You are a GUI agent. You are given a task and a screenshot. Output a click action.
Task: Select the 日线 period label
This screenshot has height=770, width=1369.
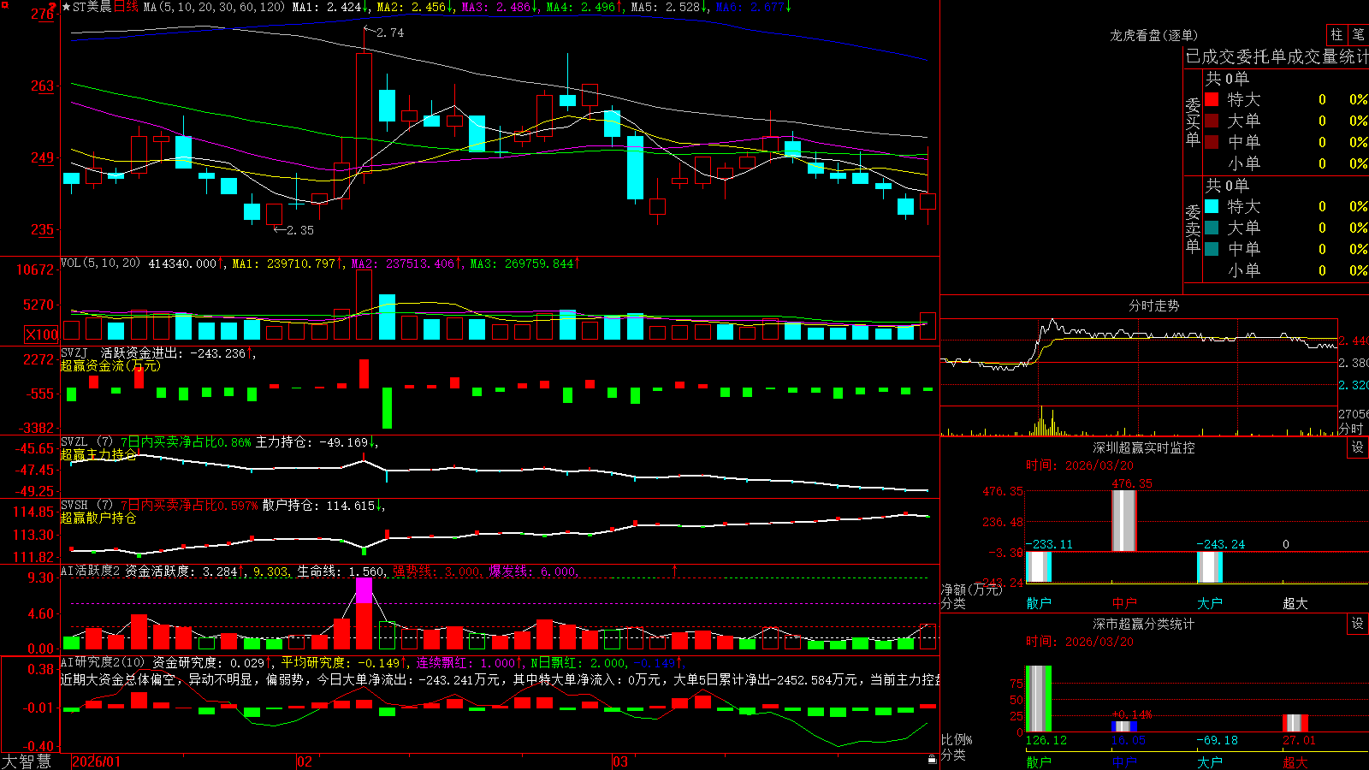tap(126, 7)
